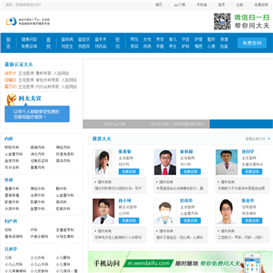Click the raised-fist icon beside 问大夫宣
Screen dimensions: 273x273
pyautogui.click(x=11, y=99)
